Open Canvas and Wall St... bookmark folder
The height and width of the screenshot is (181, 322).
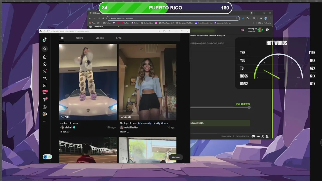tap(184, 23)
